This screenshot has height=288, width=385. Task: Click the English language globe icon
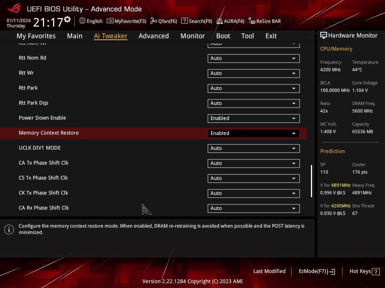[x=82, y=21]
